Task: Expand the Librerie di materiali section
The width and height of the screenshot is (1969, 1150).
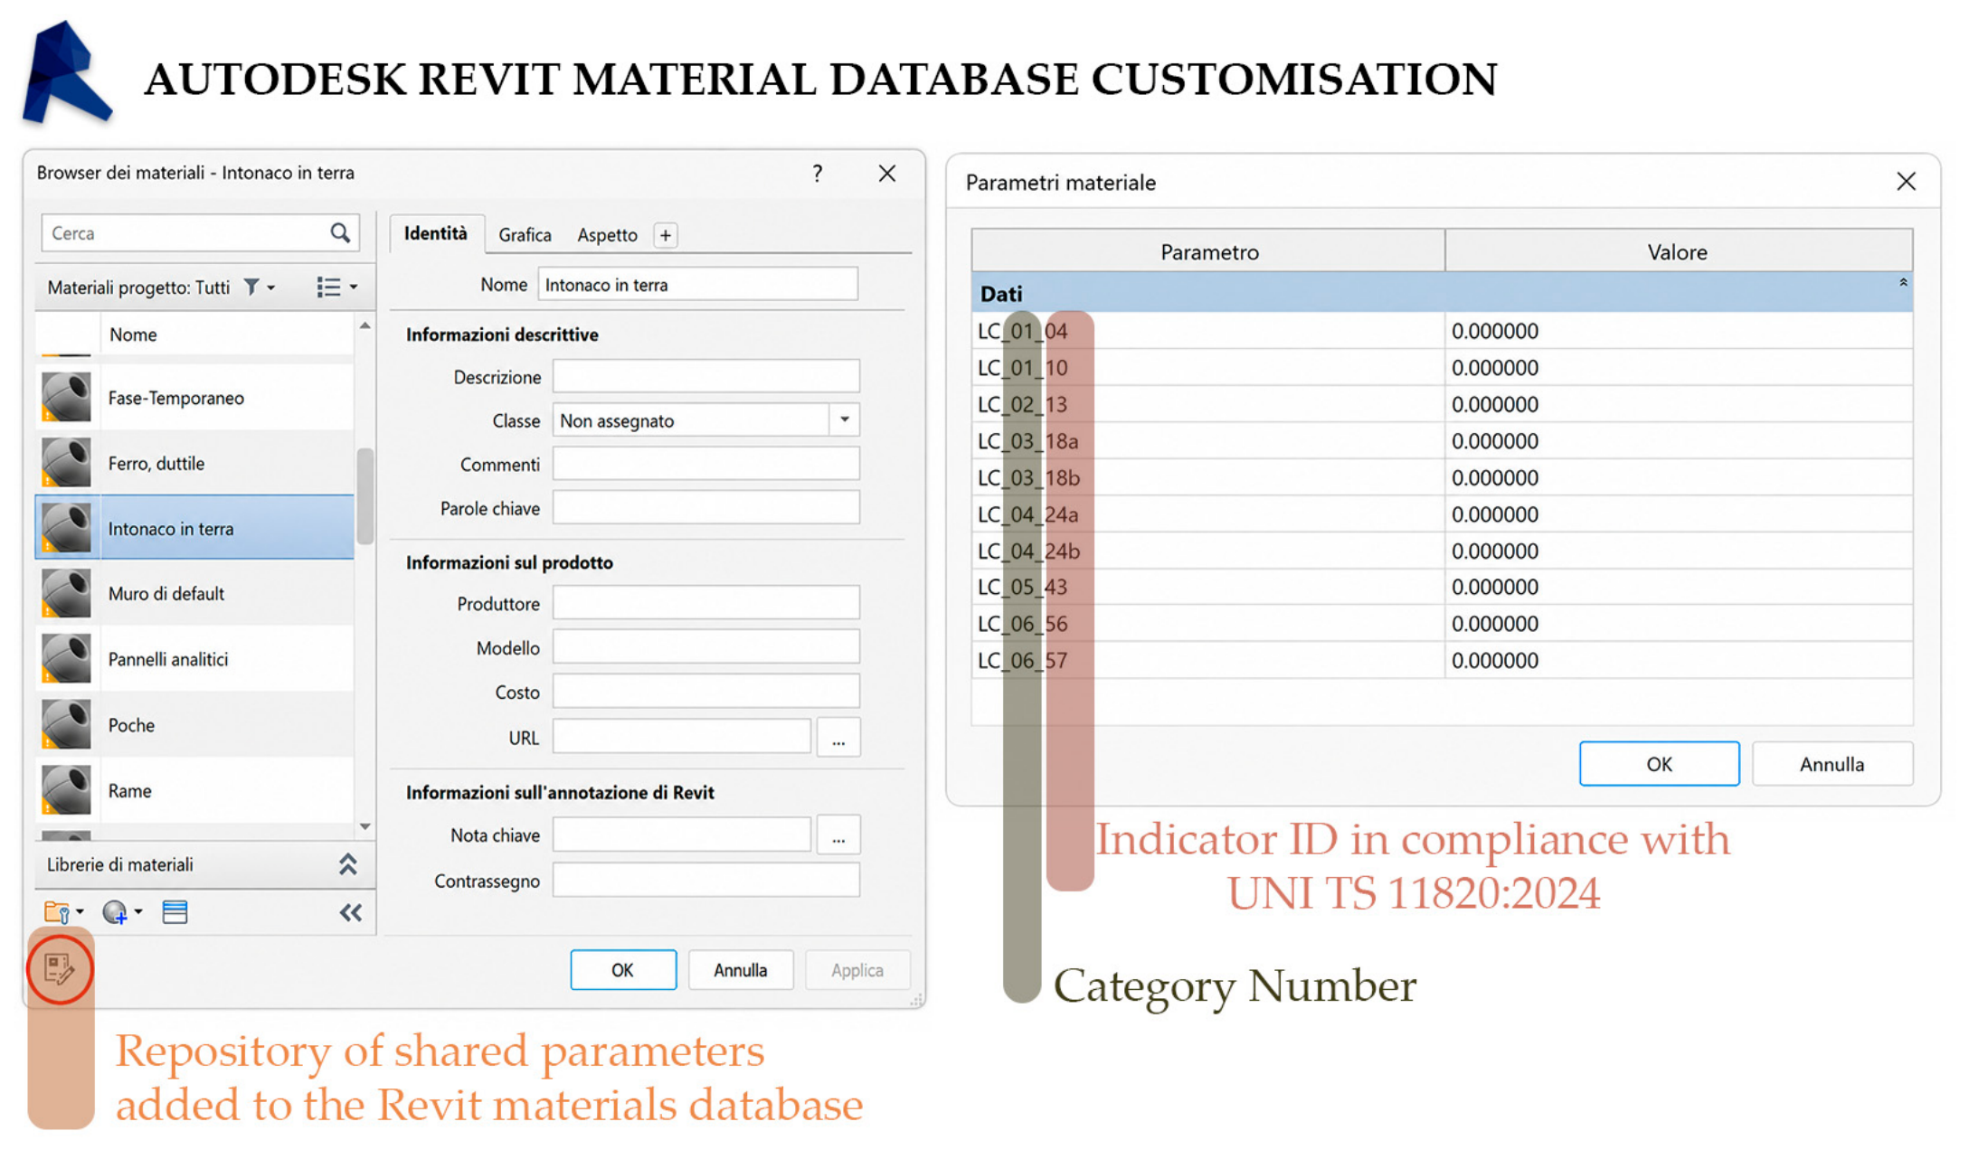Action: pyautogui.click(x=347, y=864)
